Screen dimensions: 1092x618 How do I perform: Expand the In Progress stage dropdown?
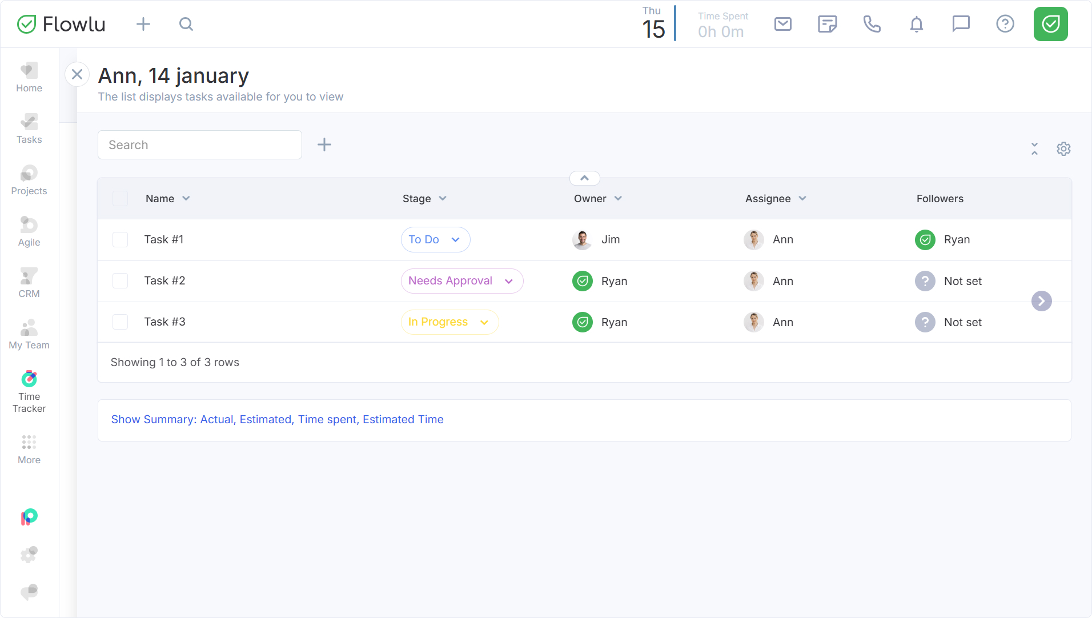[449, 322]
